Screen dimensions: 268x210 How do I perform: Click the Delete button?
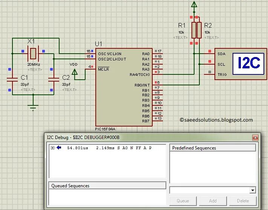pos(243,201)
